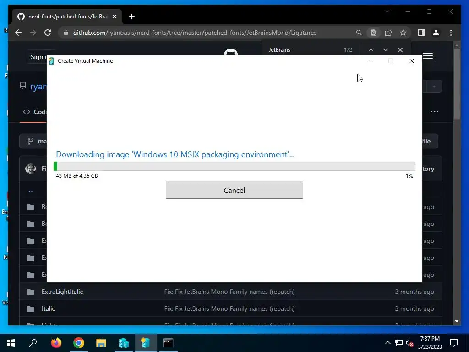Open a new Chrome tab
Image resolution: width=469 pixels, height=352 pixels.
pos(132,16)
